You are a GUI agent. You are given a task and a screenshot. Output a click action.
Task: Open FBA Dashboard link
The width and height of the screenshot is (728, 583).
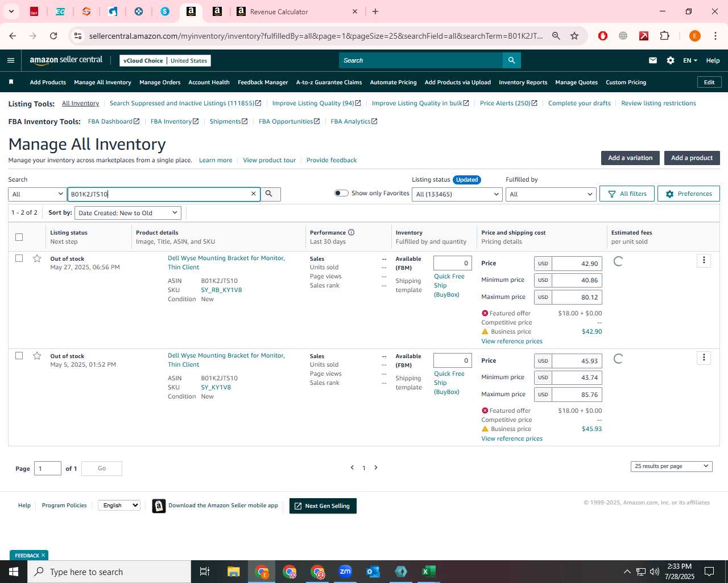(x=114, y=121)
